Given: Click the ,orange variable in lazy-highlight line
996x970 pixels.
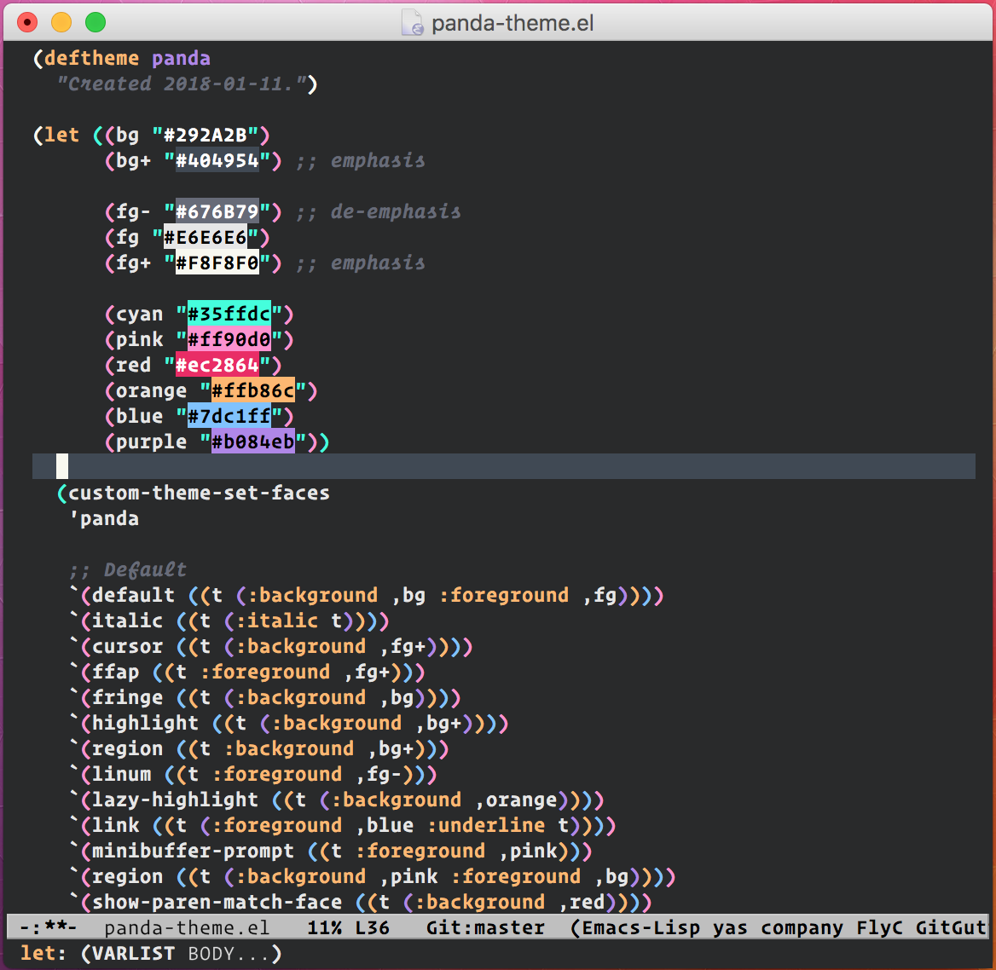Looking at the screenshot, I should click(x=517, y=800).
